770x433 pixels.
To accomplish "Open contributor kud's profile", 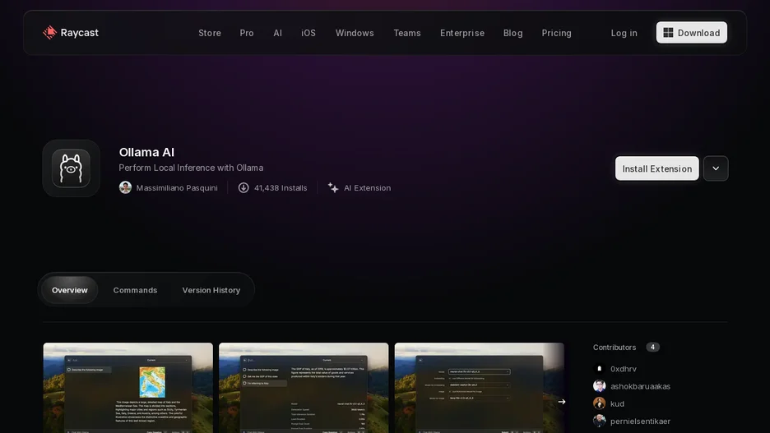I will tap(617, 403).
